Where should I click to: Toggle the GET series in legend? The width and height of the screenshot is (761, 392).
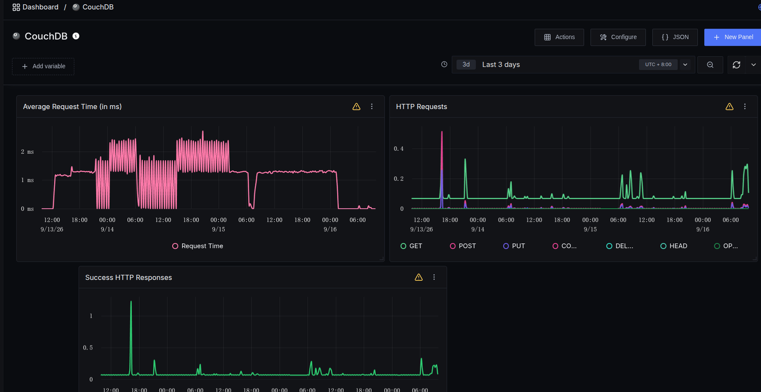(x=411, y=246)
